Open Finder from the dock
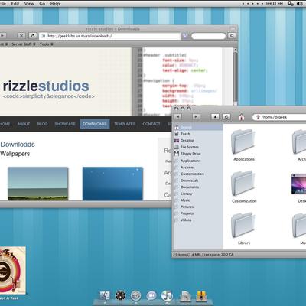The height and width of the screenshot is (306, 306). pos(105,296)
